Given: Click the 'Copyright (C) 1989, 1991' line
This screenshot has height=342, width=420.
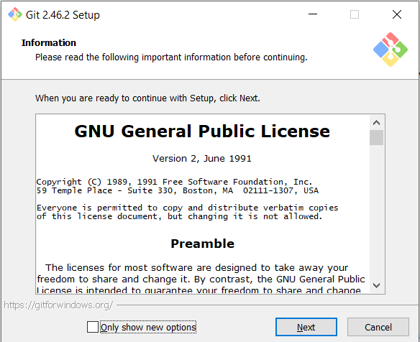Looking at the screenshot, I should click(174, 182).
